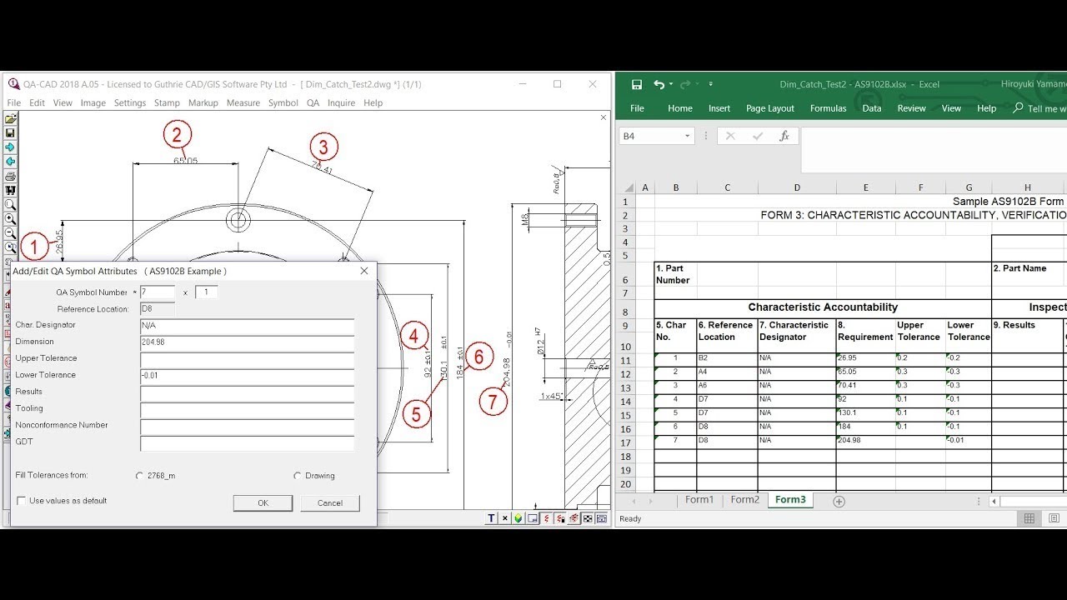Click the colored layers cube icon in QA-CAD
This screenshot has height=600, width=1067.
[518, 518]
